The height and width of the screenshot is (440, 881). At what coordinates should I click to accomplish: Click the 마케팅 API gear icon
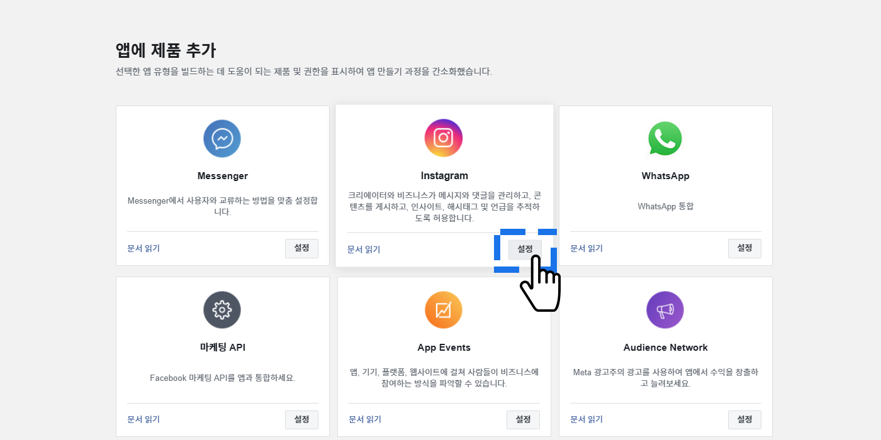click(x=222, y=310)
